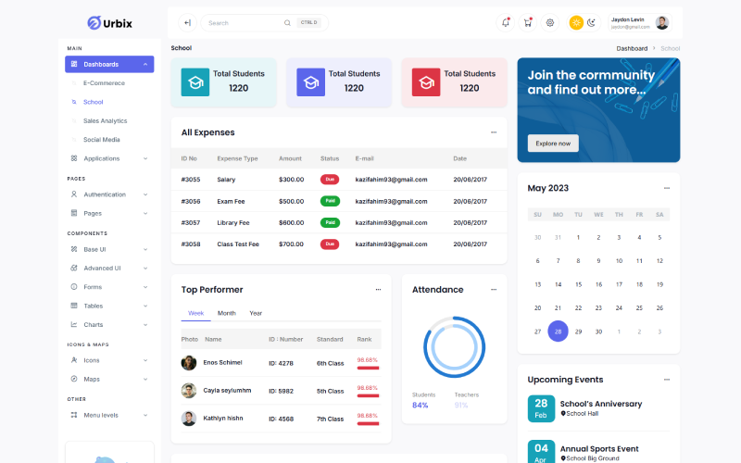The height and width of the screenshot is (463, 741).
Task: Expand the Advanced UI sidebar section
Action: 109,268
